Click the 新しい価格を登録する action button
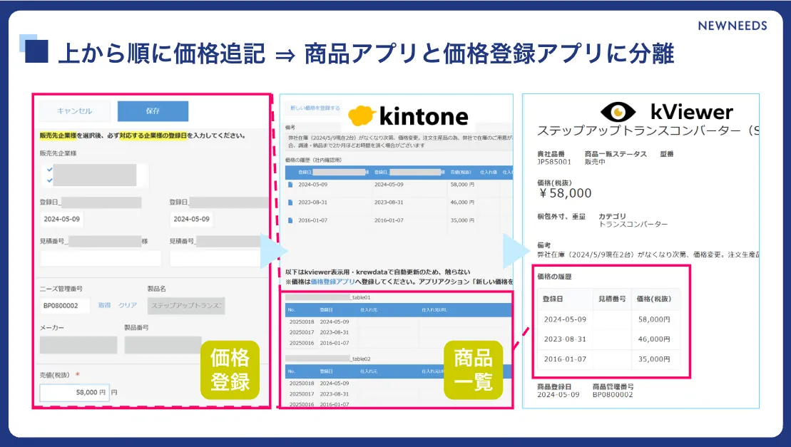This screenshot has width=791, height=447. click(x=315, y=108)
